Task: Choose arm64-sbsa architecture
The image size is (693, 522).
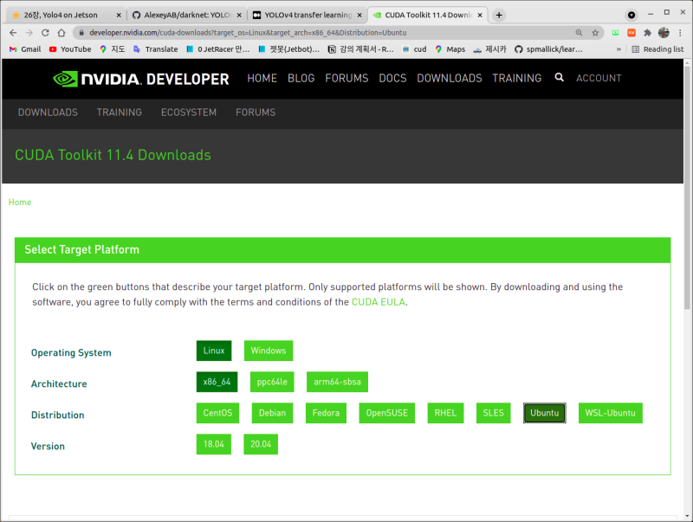Action: 337,382
